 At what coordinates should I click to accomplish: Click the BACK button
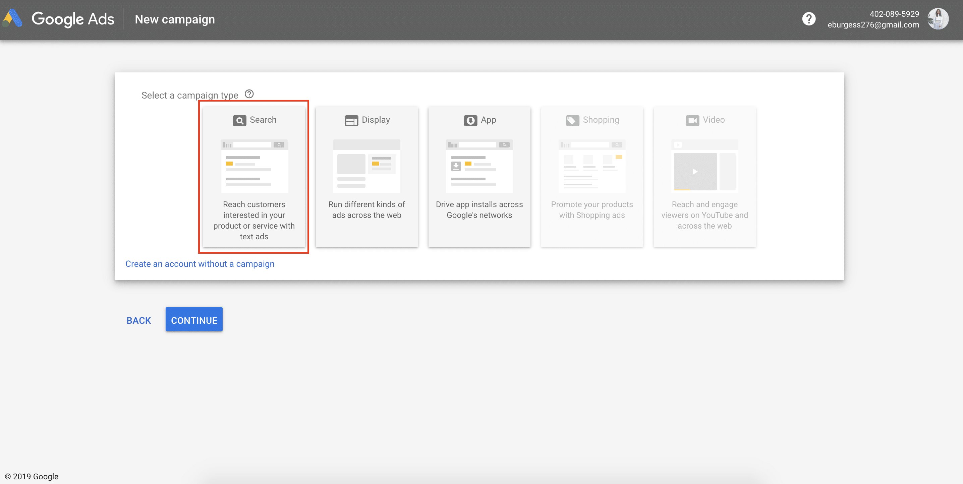point(139,320)
